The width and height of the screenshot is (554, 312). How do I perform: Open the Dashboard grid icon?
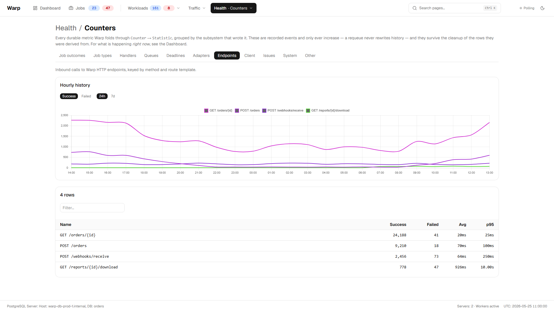35,8
